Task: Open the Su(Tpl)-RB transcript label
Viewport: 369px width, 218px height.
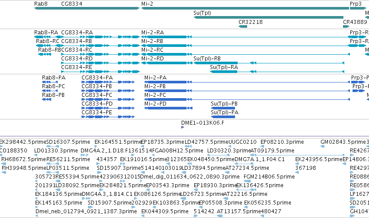Action: [x=207, y=59]
